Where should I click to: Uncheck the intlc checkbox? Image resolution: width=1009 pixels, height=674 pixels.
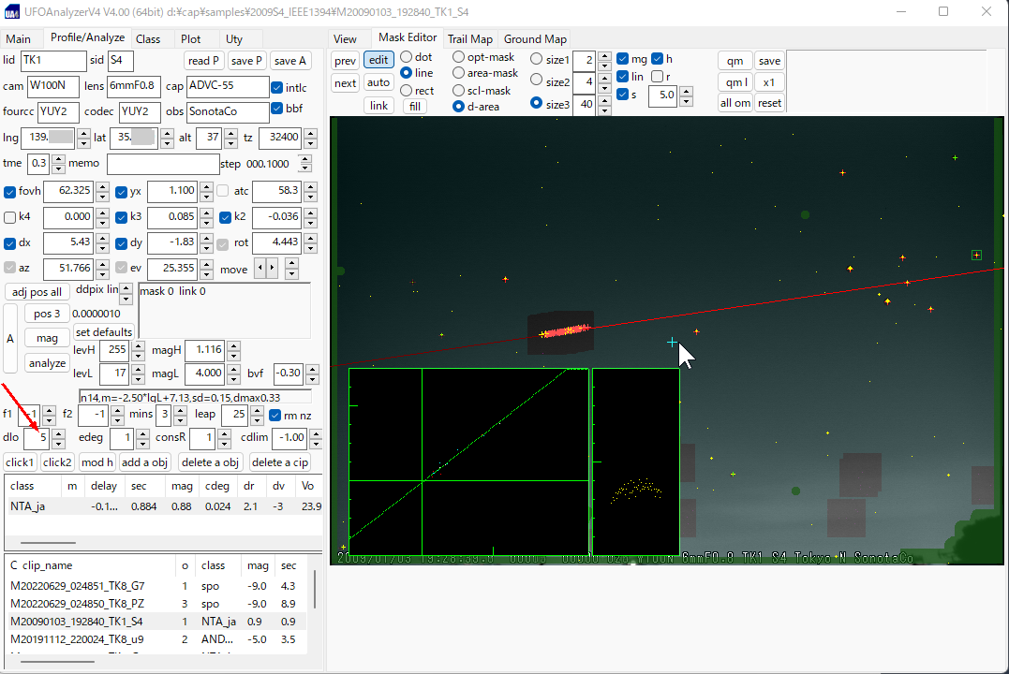(277, 88)
